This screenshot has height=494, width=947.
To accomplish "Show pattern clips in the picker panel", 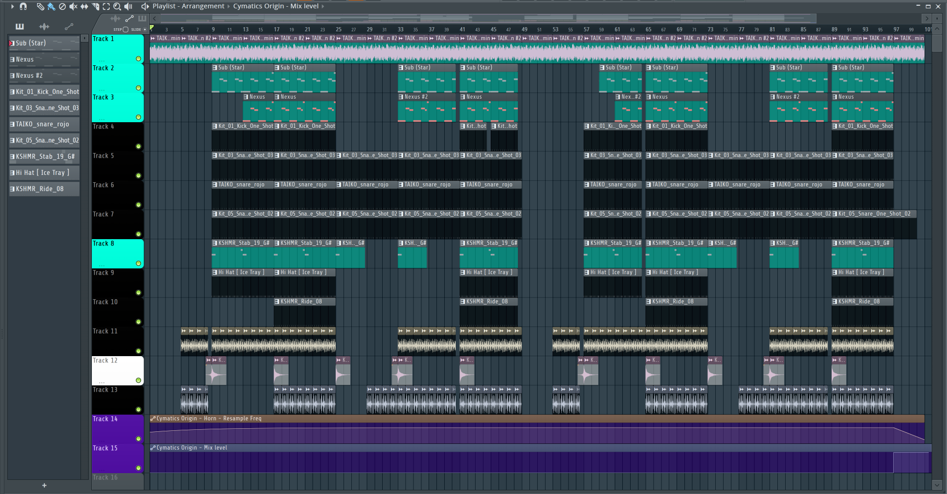I will 20,27.
